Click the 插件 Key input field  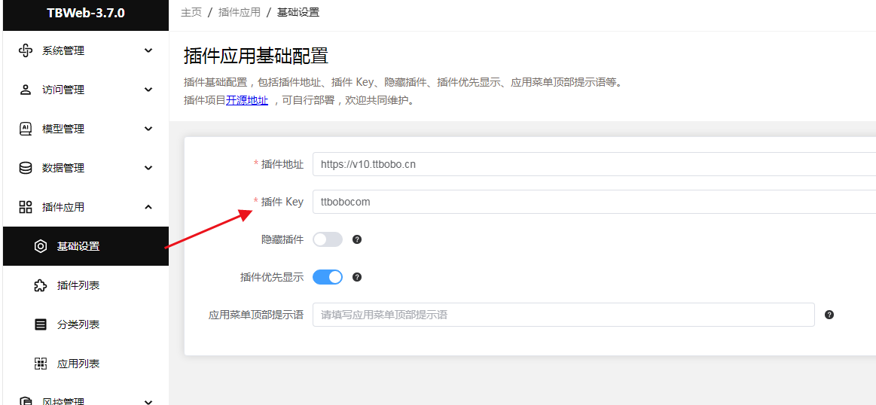(594, 202)
